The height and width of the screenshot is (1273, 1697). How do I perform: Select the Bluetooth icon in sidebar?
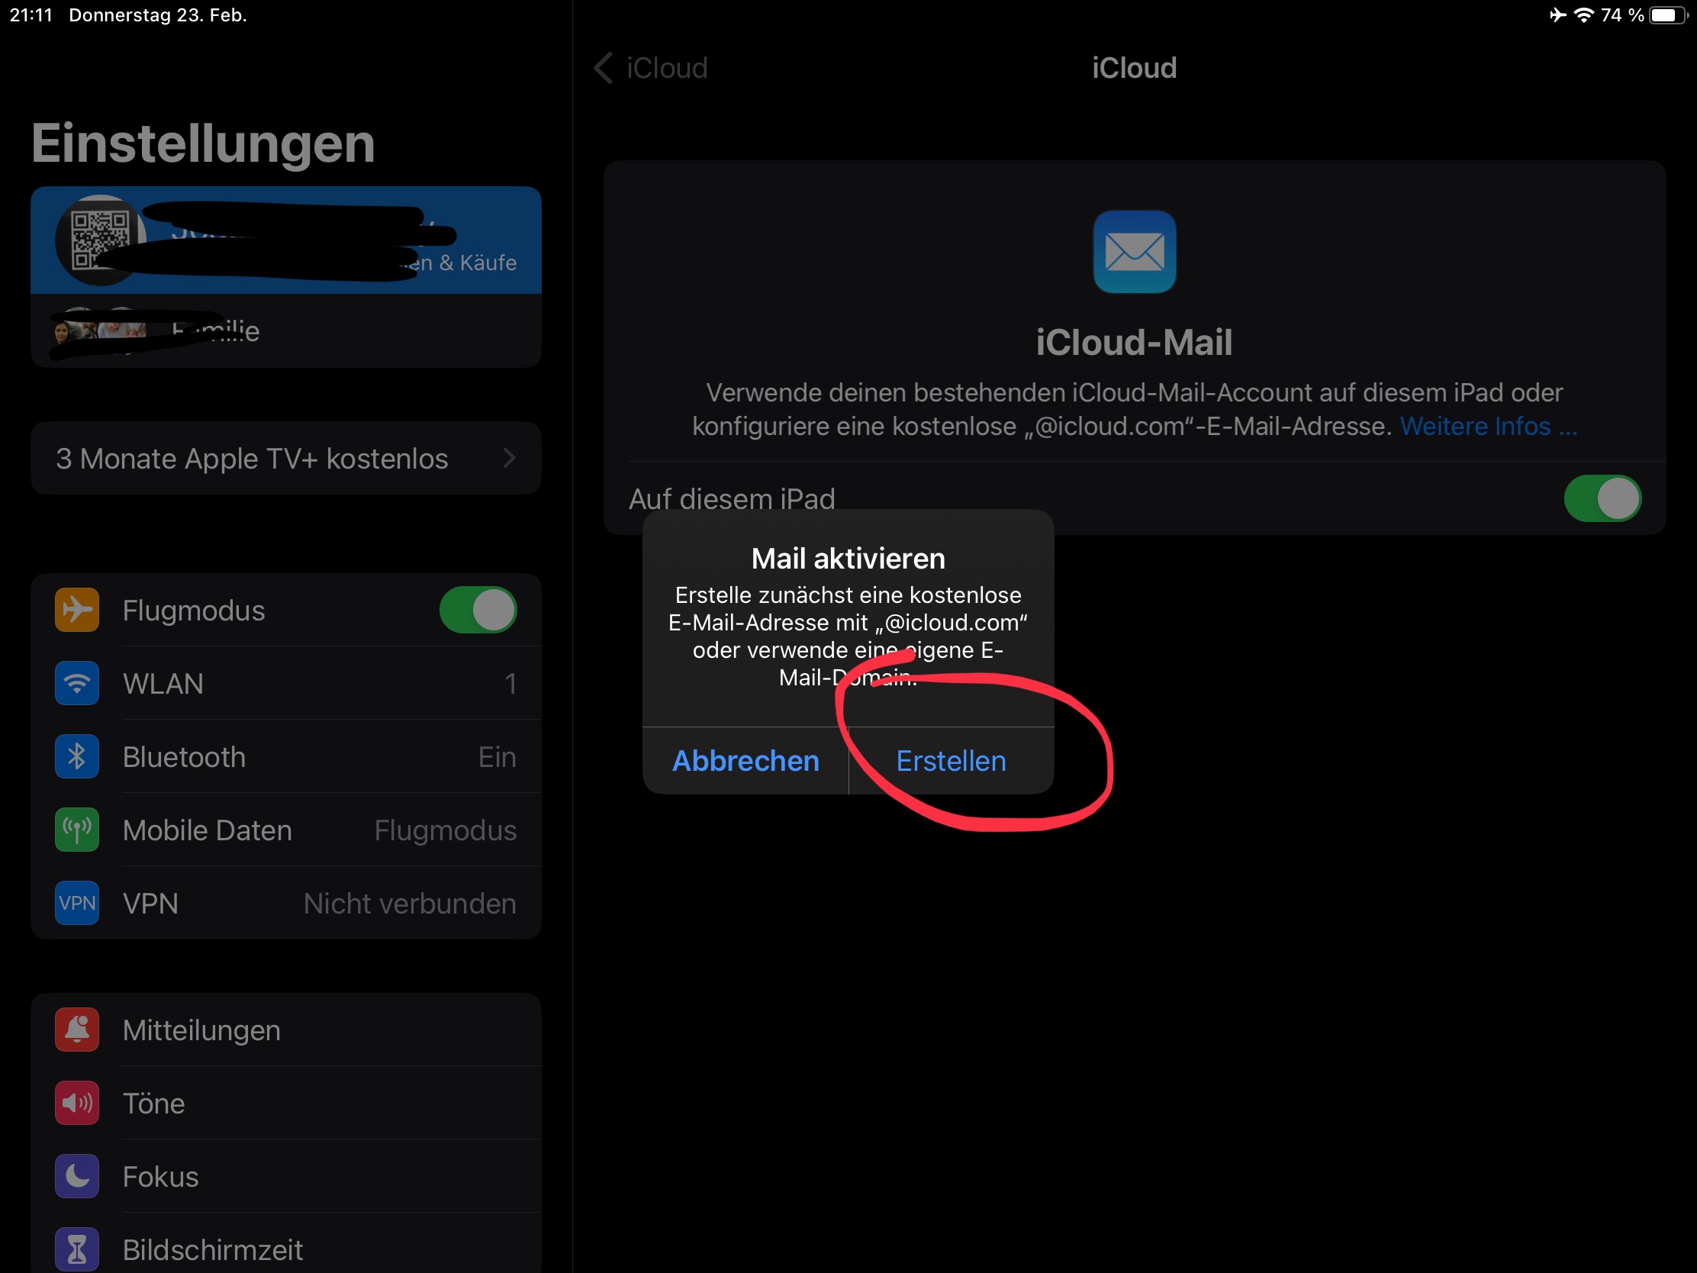coord(77,756)
